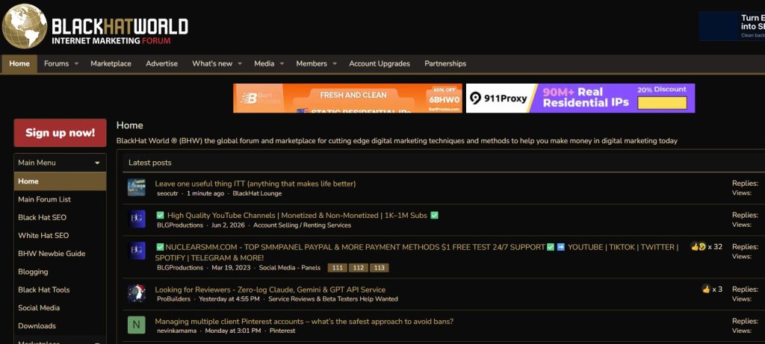The height and width of the screenshot is (344, 765).
Task: Open Service Reviews & Beta Testers forum link
Action: (x=333, y=298)
